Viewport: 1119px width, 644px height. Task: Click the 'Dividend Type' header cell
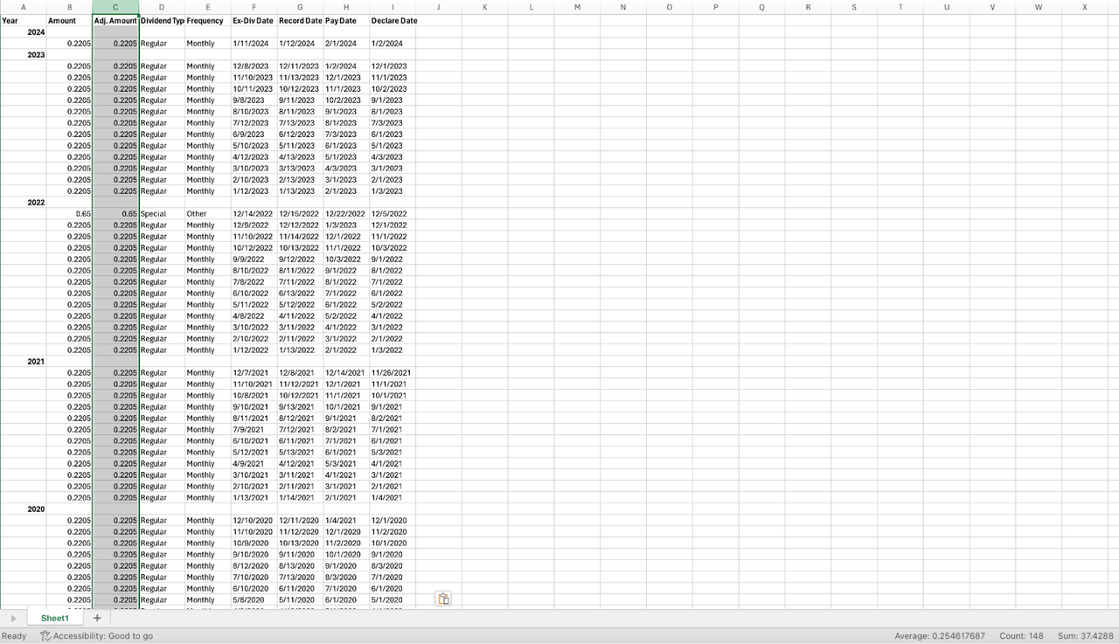[x=162, y=20]
